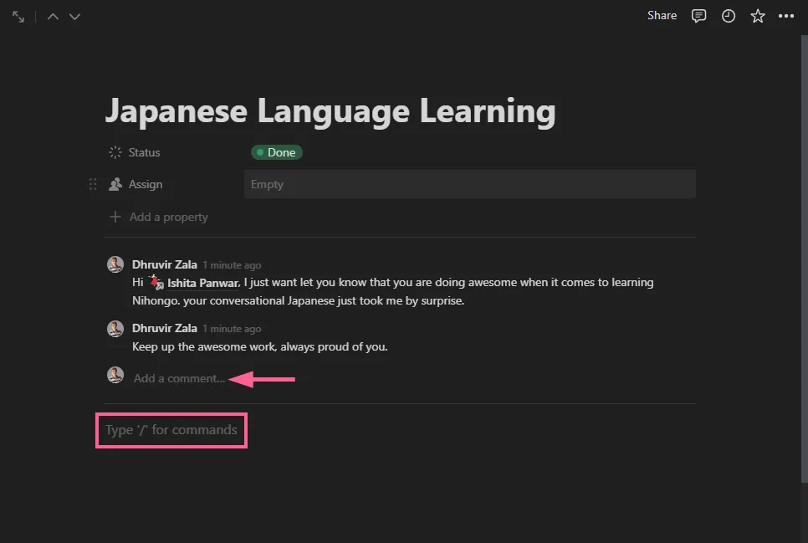This screenshot has width=808, height=543.
Task: Open page in full view icon
Action: pyautogui.click(x=18, y=17)
